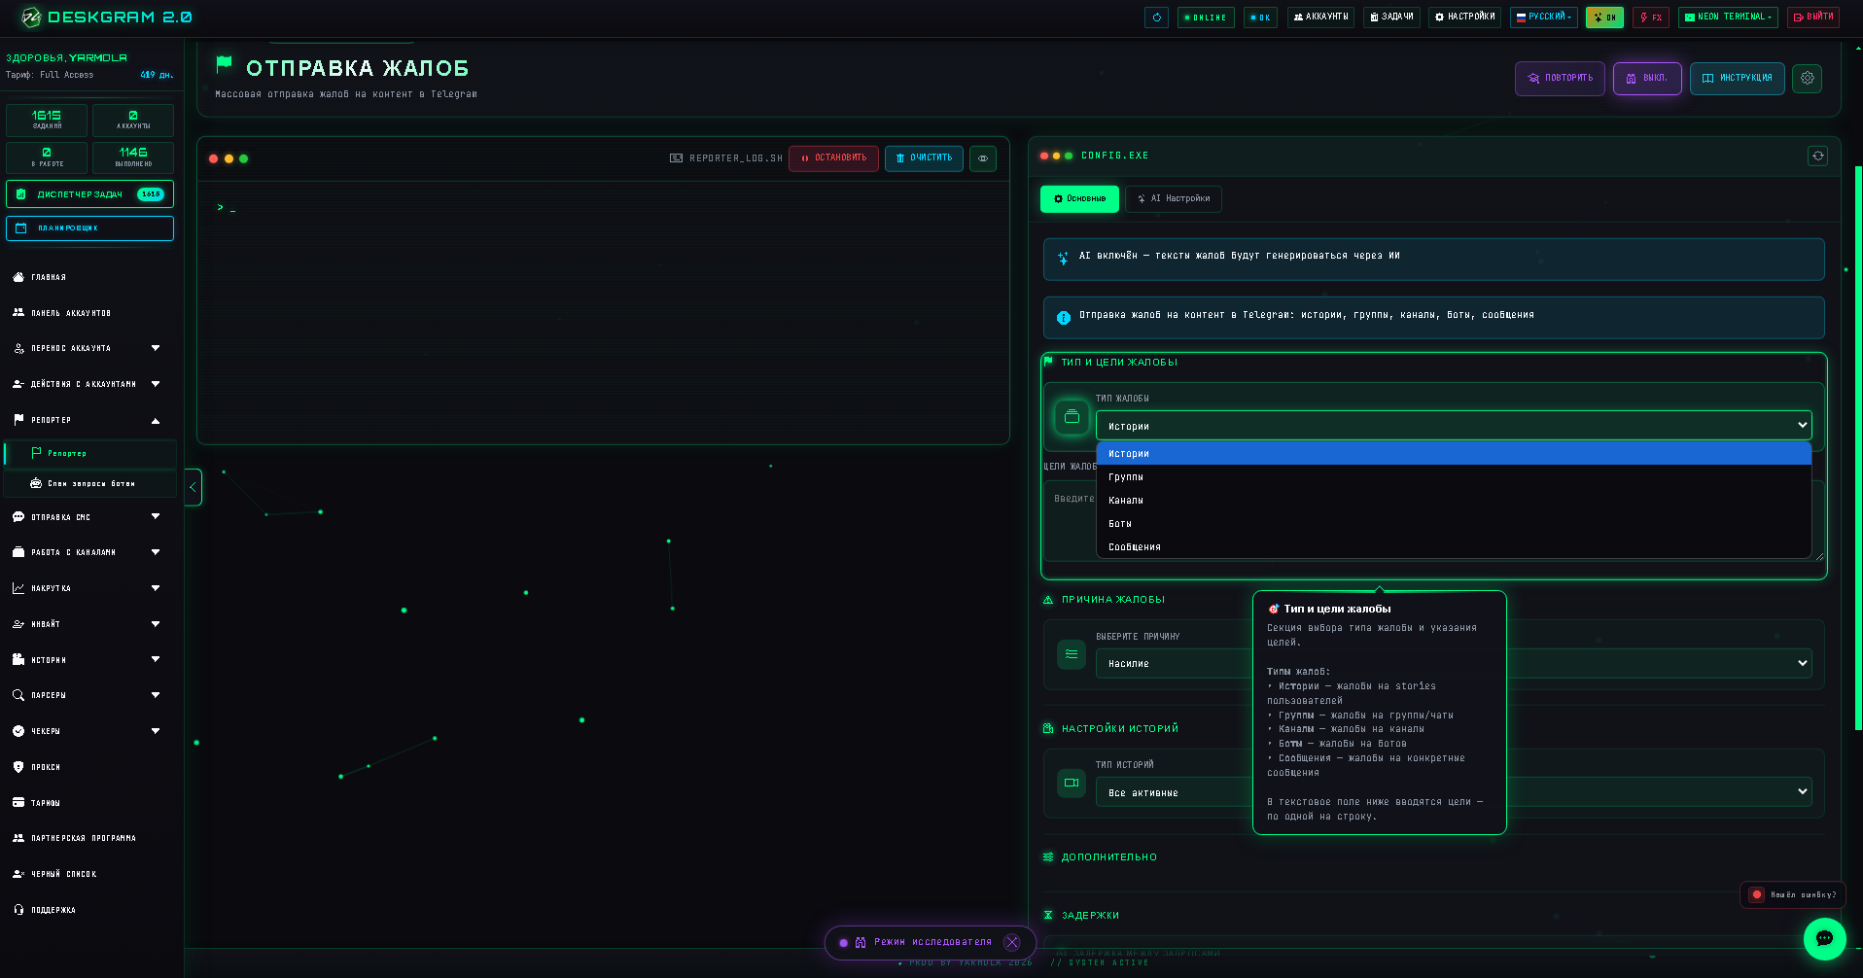Screen dimensions: 1863x978
Task: Click the Тарифы card icon
Action: pos(18,803)
